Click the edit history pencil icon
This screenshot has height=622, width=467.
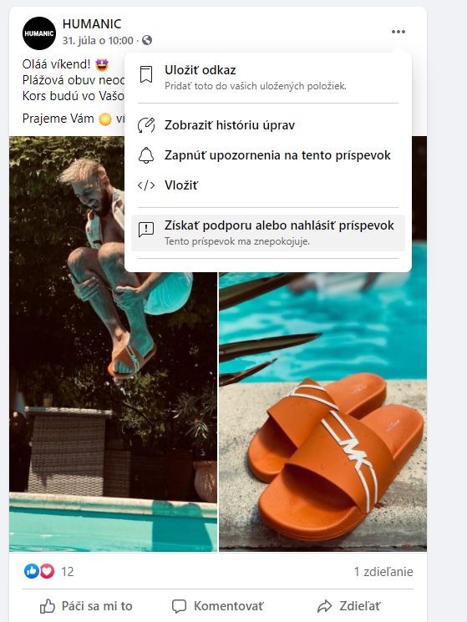[146, 125]
